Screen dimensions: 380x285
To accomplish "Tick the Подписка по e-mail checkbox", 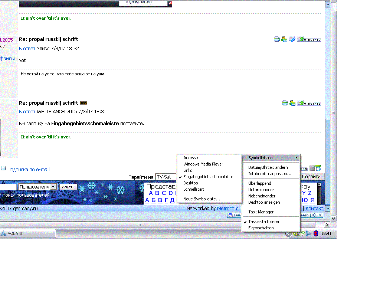I will 3,168.
